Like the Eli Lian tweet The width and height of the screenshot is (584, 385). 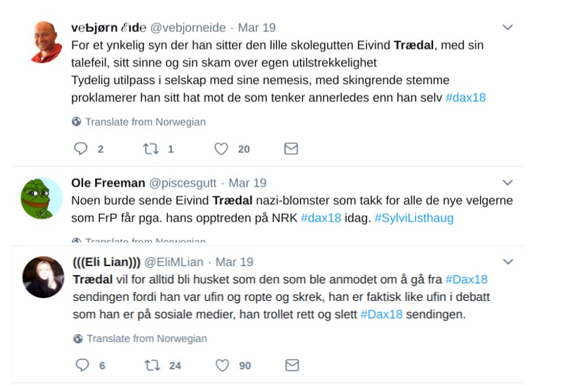(x=222, y=365)
